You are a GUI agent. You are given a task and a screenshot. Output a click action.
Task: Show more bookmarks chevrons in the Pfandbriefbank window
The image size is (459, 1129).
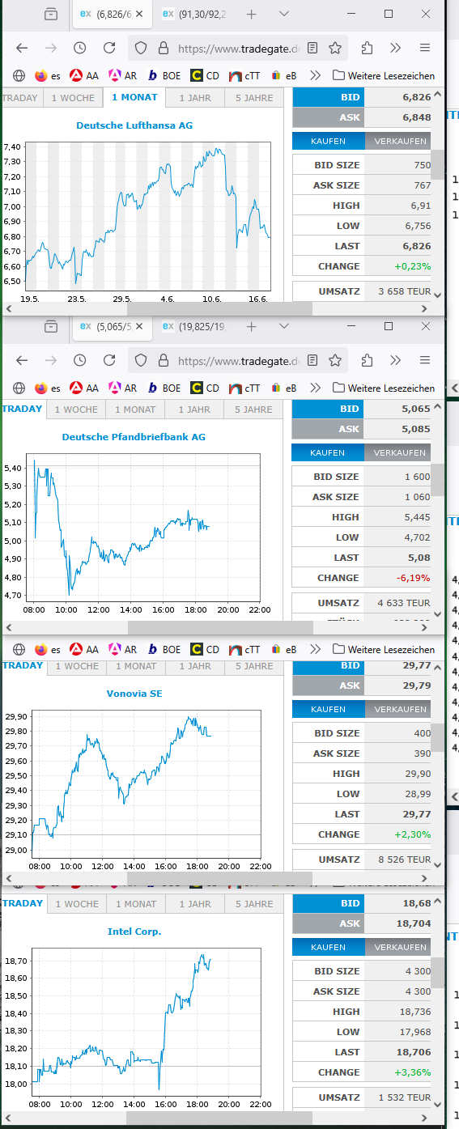pyautogui.click(x=316, y=388)
